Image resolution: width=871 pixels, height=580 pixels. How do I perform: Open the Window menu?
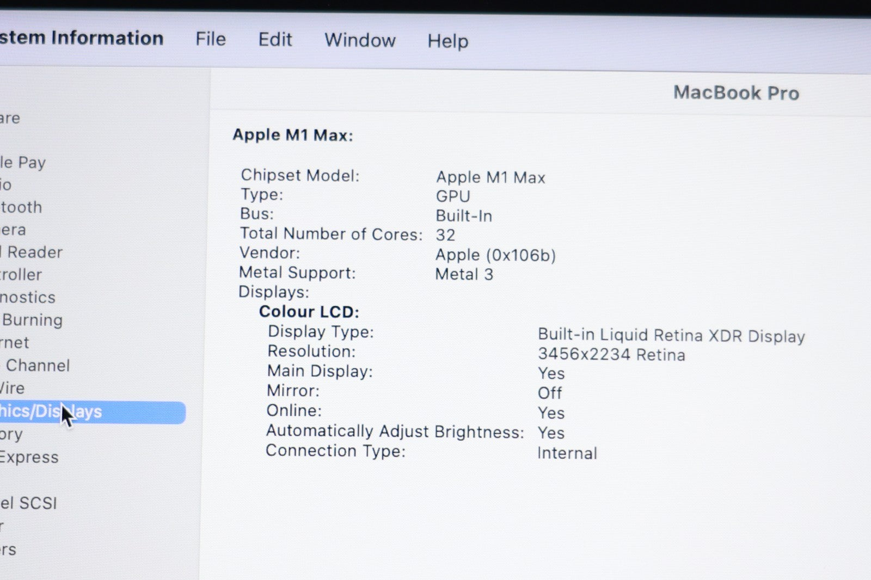tap(360, 40)
